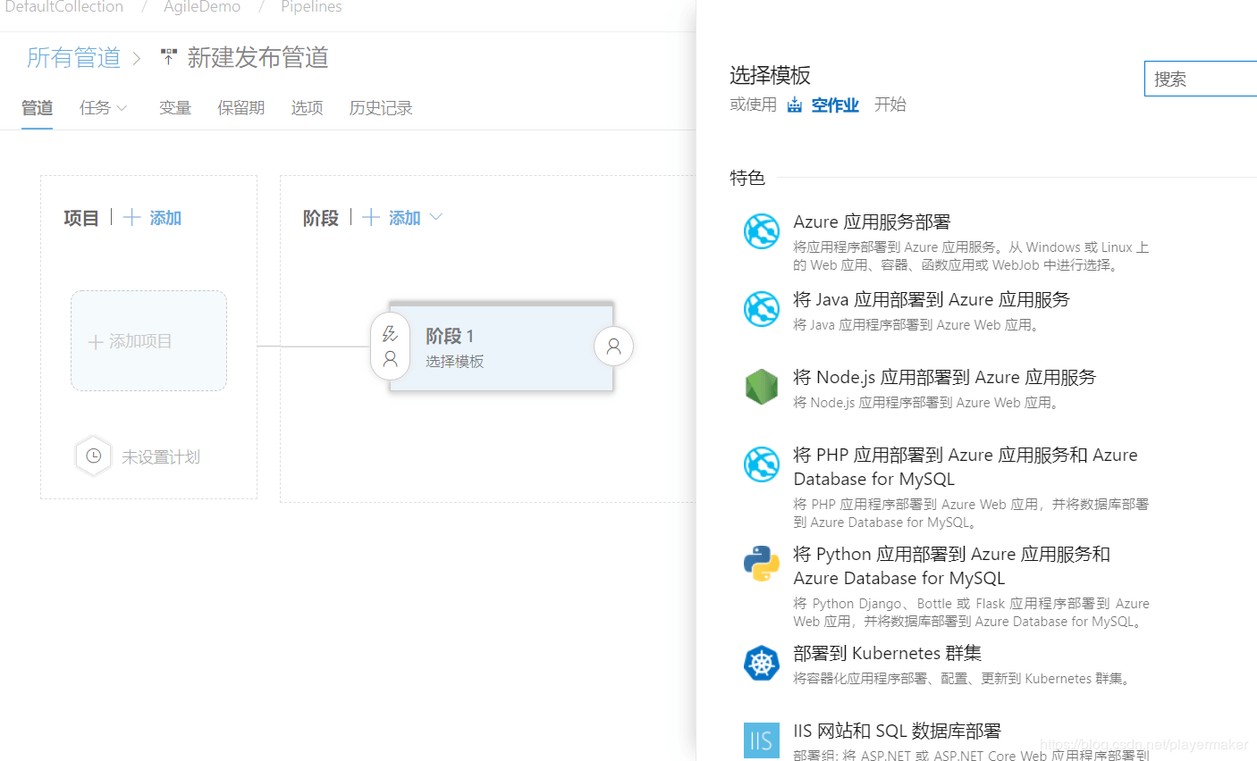Screen dimensions: 1257x761
Task: Click the Azure icon for Azure 应用服务部署
Action: click(762, 232)
